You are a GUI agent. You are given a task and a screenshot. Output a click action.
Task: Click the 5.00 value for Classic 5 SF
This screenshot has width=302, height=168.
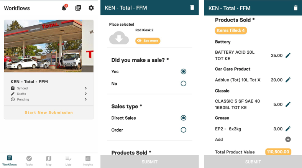click(278, 104)
